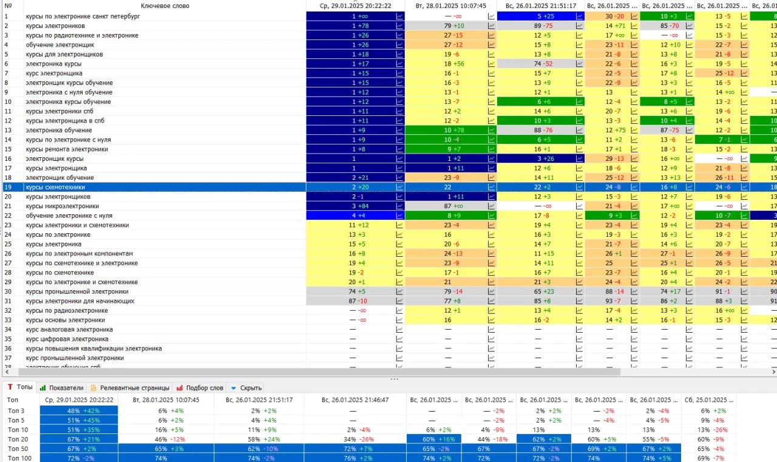Viewport: 777px width, 462px height.
Task: Sort by the 'Ключевое слово' column header
Action: pos(165,6)
